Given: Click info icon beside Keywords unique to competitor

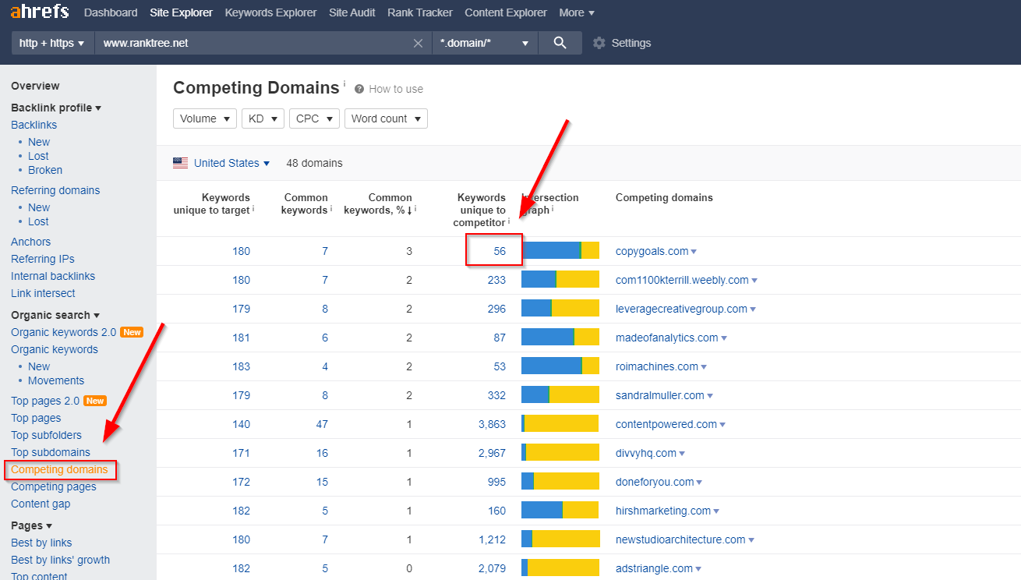Looking at the screenshot, I should pyautogui.click(x=509, y=222).
